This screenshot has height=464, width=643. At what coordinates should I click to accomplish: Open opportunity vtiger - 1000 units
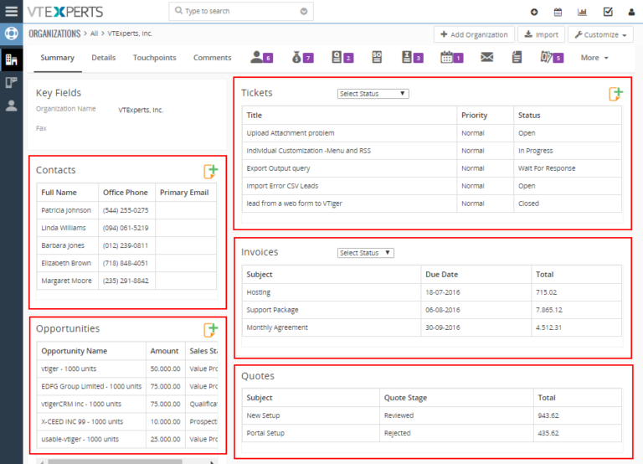pos(69,369)
